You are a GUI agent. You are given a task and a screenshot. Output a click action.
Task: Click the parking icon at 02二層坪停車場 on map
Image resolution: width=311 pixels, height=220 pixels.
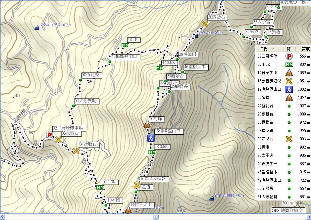(50, 135)
